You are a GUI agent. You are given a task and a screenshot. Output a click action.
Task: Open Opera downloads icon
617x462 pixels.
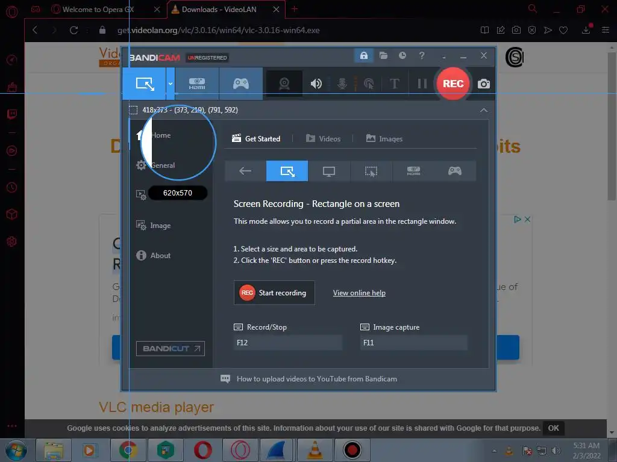[x=586, y=30]
